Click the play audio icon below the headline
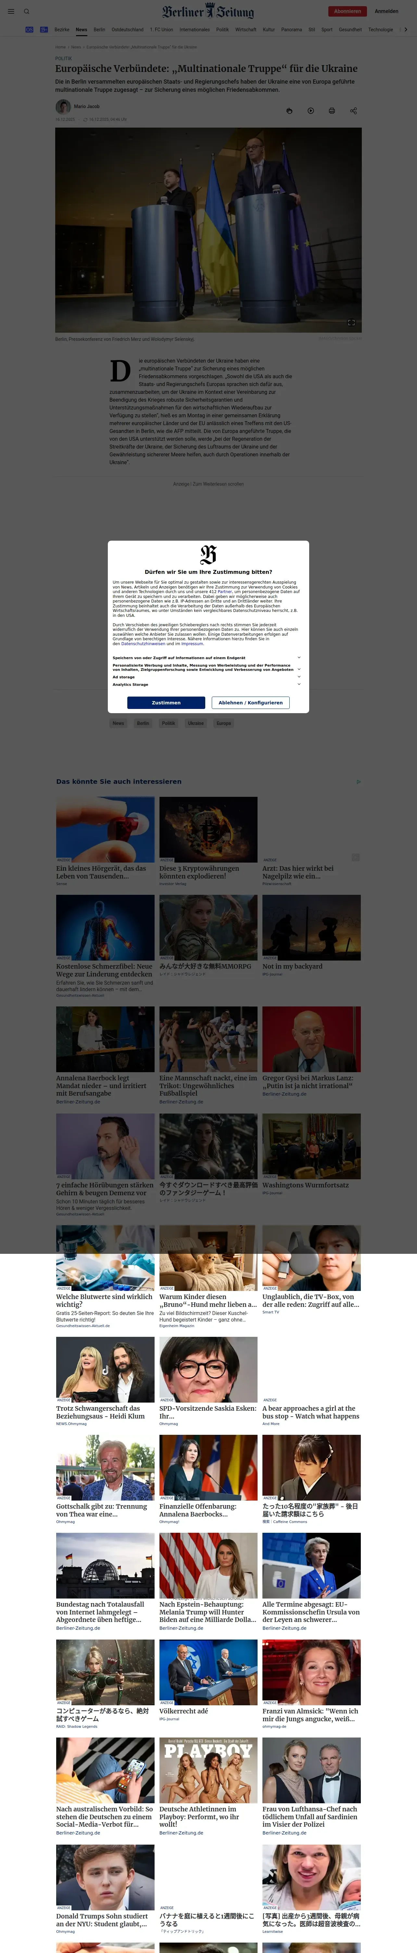 (x=310, y=111)
